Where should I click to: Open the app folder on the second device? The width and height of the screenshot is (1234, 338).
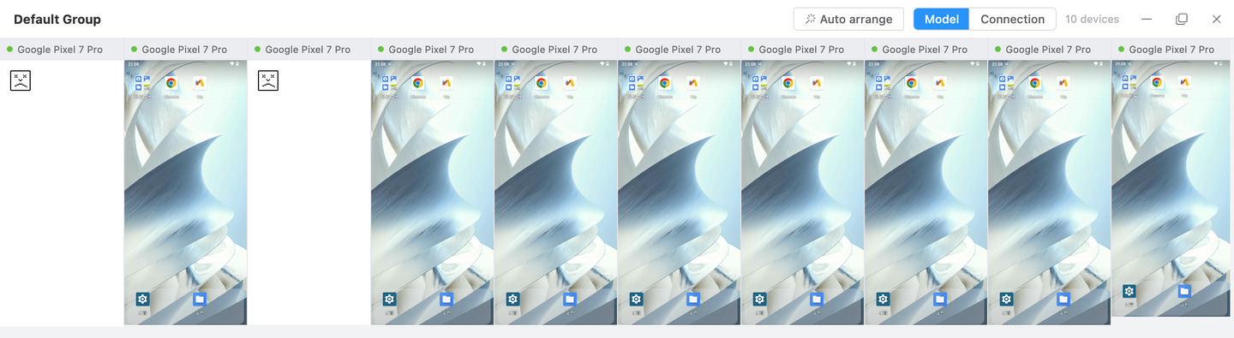pyautogui.click(x=142, y=83)
